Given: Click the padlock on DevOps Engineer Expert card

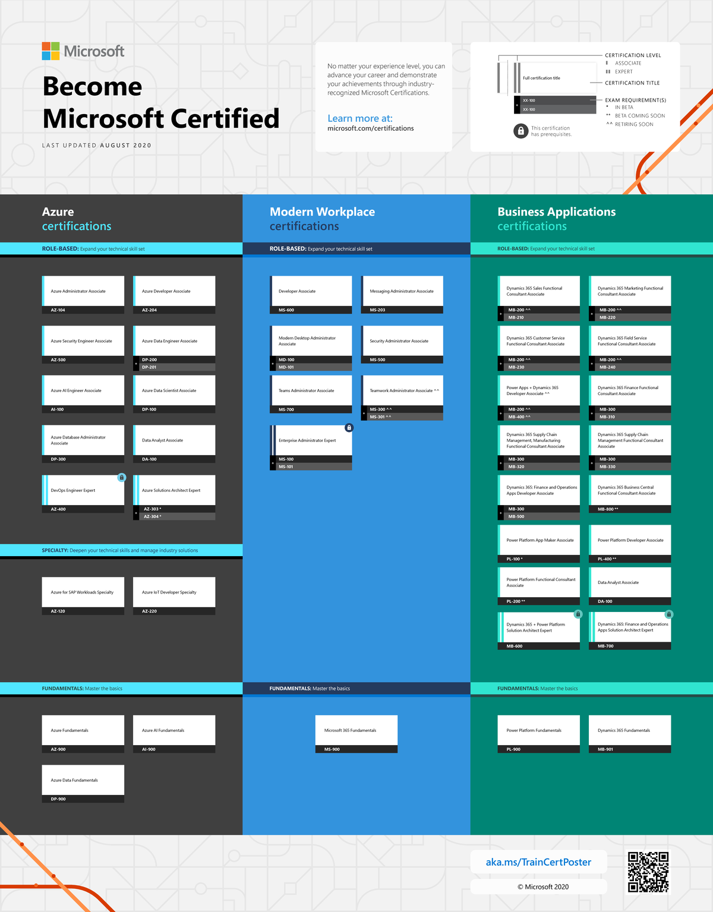Looking at the screenshot, I should (x=122, y=477).
